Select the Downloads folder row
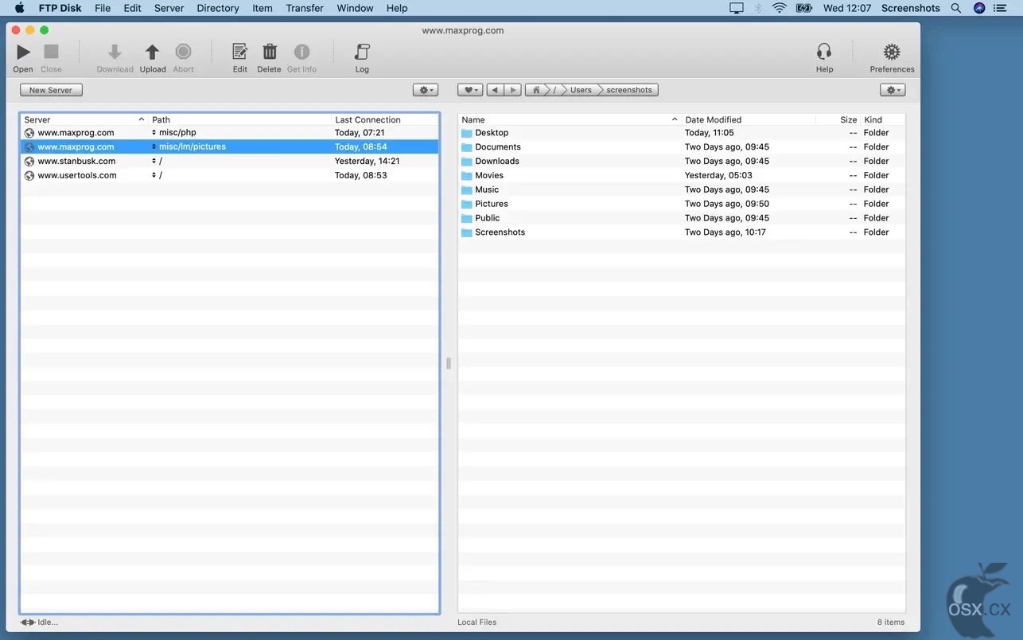This screenshot has width=1023, height=640. (682, 162)
